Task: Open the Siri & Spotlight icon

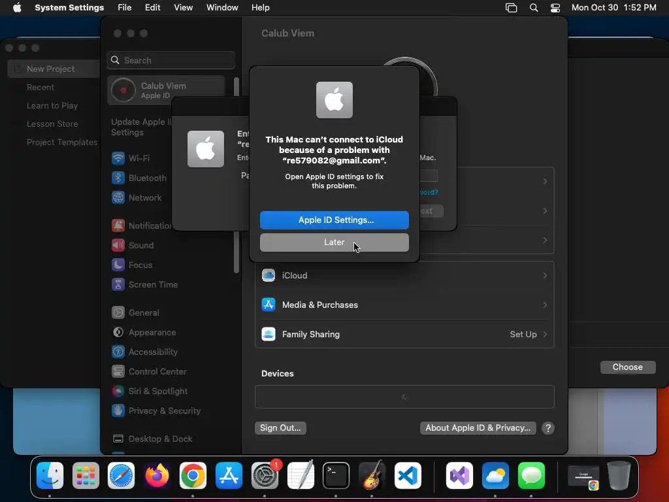Action: click(118, 391)
